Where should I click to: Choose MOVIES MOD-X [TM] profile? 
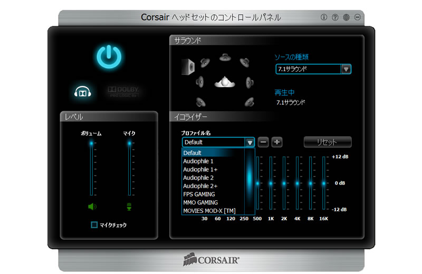coord(213,211)
